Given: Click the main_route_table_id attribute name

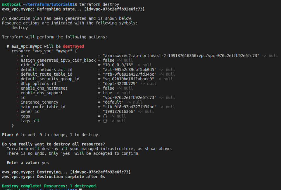Looking at the screenshot, I should pos(43,107).
